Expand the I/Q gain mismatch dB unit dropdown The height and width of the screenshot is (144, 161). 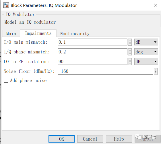point(146,42)
